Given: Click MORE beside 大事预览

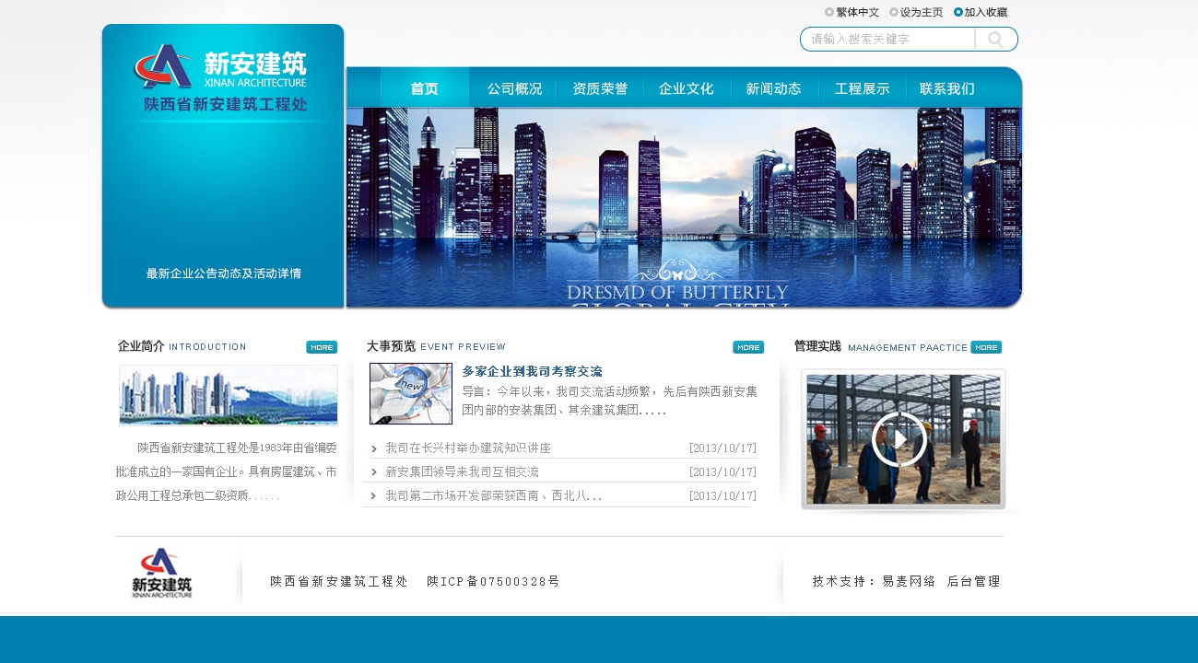Looking at the screenshot, I should click(x=748, y=347).
